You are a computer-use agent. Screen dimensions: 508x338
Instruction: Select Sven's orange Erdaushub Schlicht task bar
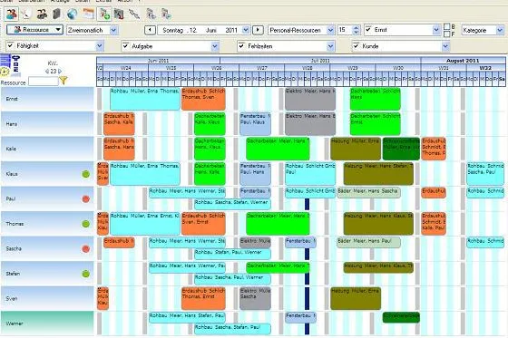[203, 298]
